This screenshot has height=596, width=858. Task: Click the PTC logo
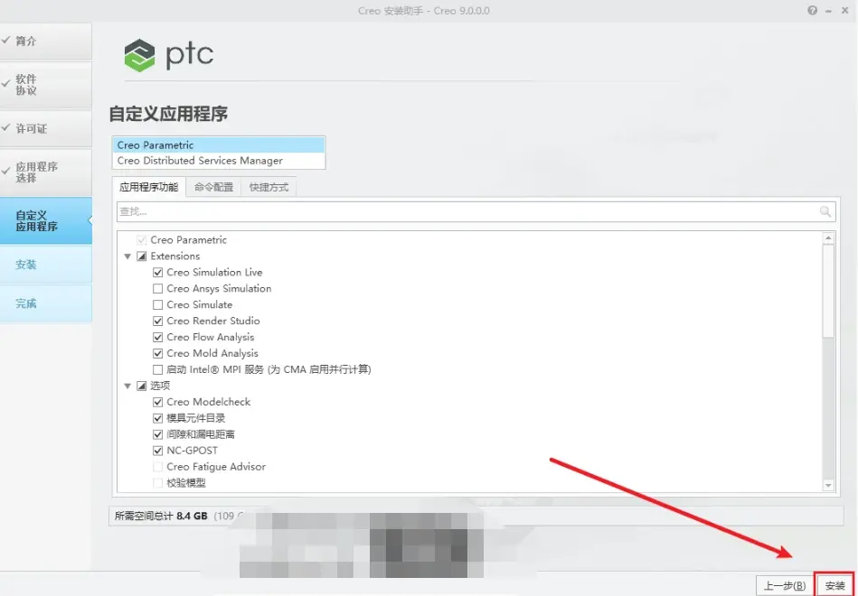point(168,55)
